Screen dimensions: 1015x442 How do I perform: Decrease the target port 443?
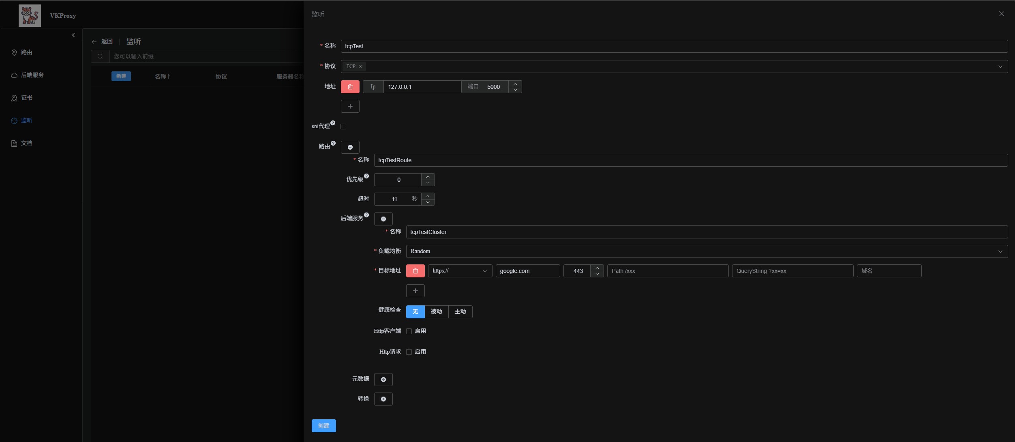[x=597, y=274]
